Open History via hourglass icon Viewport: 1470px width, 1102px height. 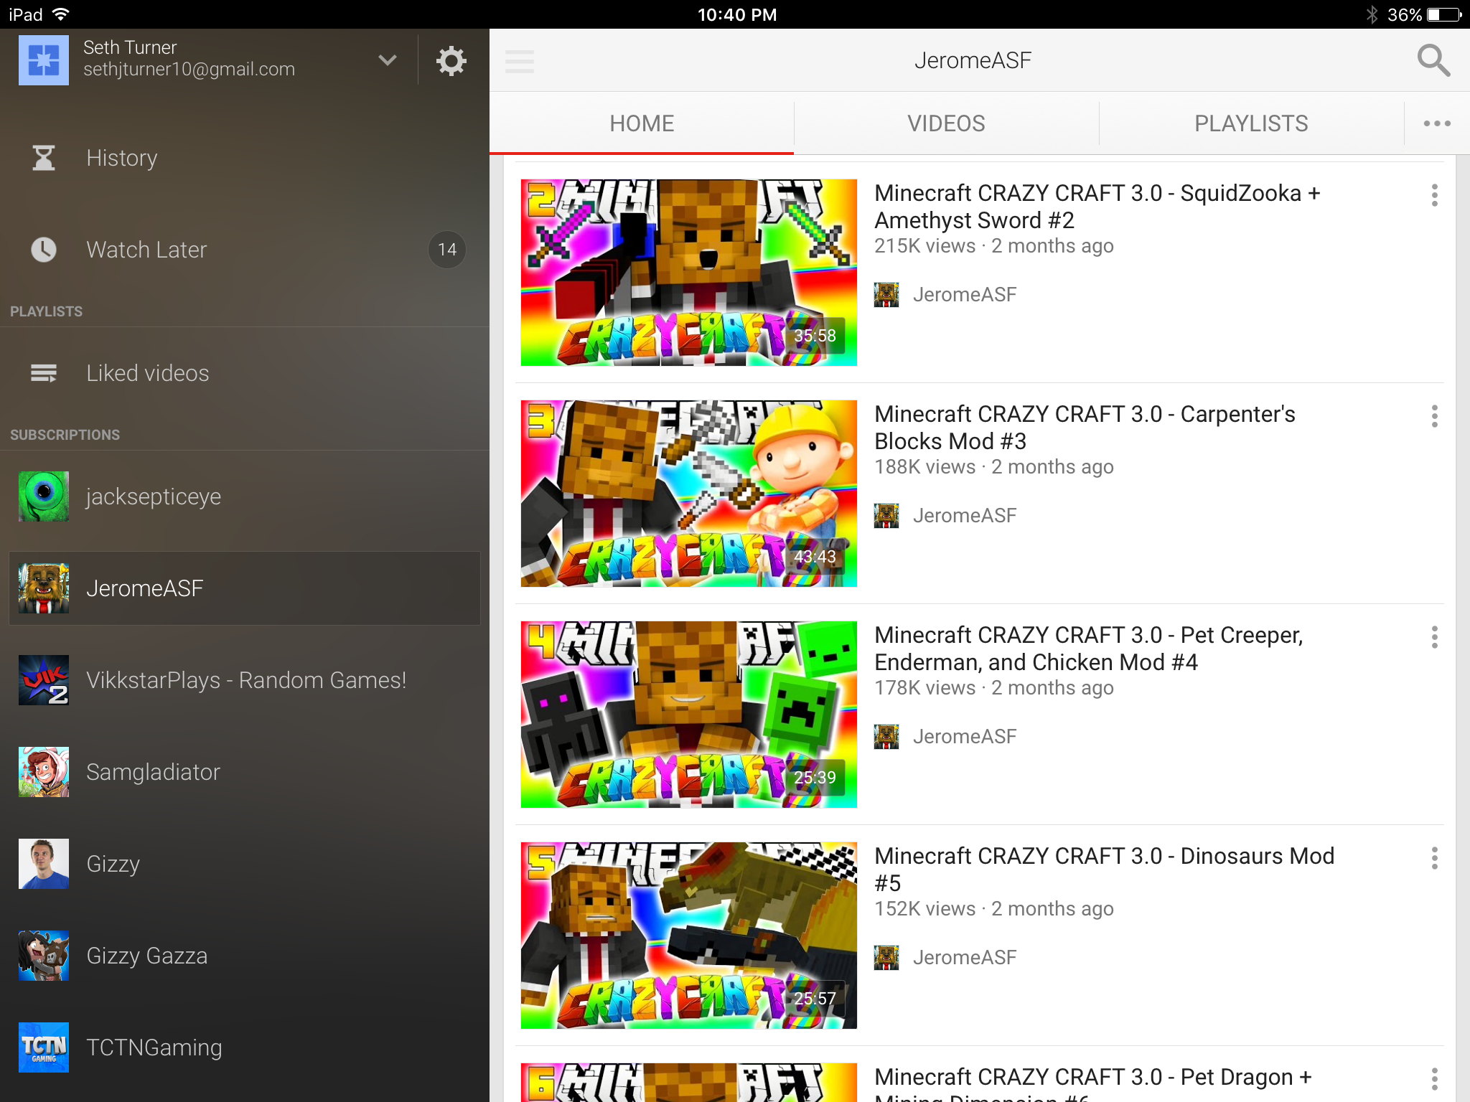click(x=44, y=158)
